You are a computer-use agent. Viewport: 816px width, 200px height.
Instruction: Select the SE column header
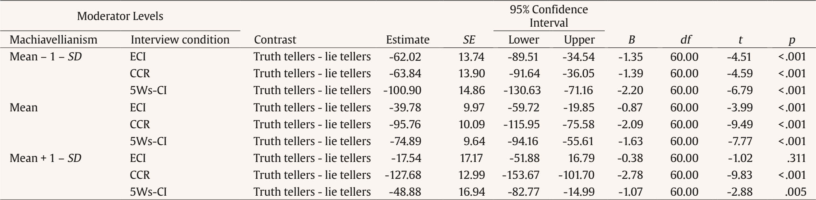(x=469, y=40)
